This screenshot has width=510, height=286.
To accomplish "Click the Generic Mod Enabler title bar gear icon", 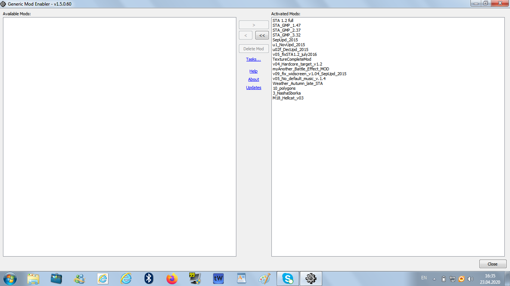I will (3, 4).
